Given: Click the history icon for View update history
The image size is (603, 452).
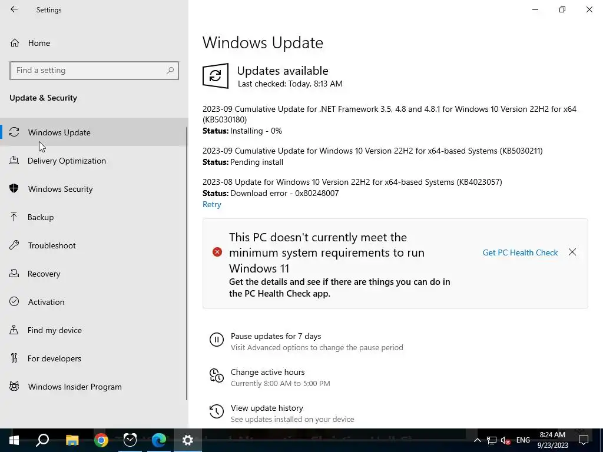Looking at the screenshot, I should 217,411.
